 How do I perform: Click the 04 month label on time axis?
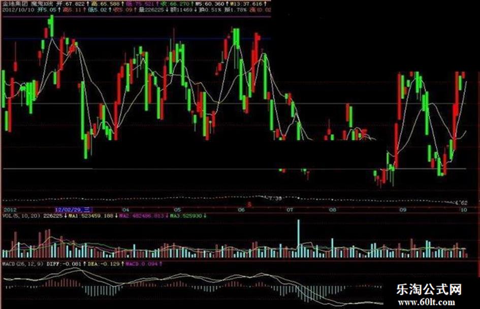pyautogui.click(x=125, y=210)
